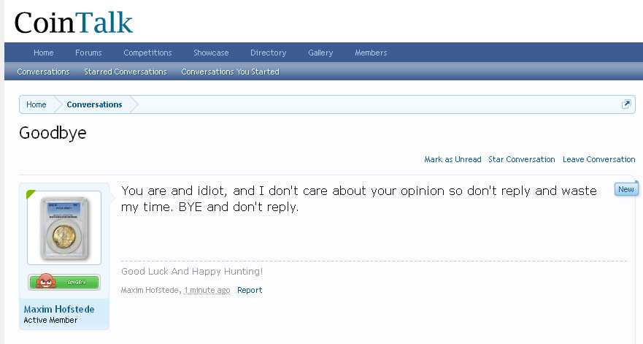
Task: Click the Home breadcrumb
Action: pos(36,104)
